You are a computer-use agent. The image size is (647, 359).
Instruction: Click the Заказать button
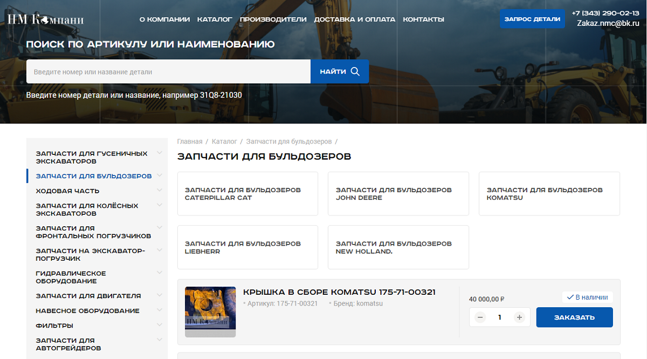[574, 317]
